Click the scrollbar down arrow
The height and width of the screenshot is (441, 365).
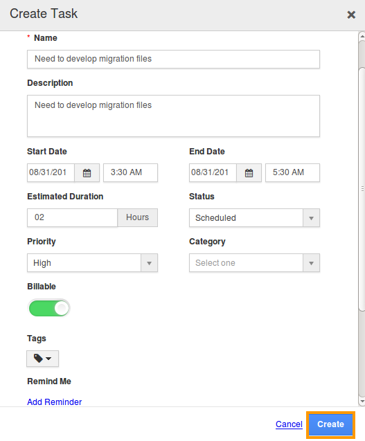[x=362, y=402]
